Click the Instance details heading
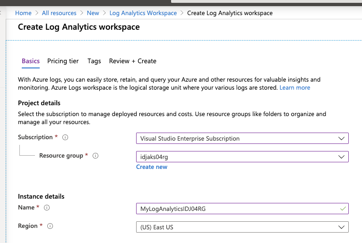This screenshot has height=243, width=362. click(41, 196)
